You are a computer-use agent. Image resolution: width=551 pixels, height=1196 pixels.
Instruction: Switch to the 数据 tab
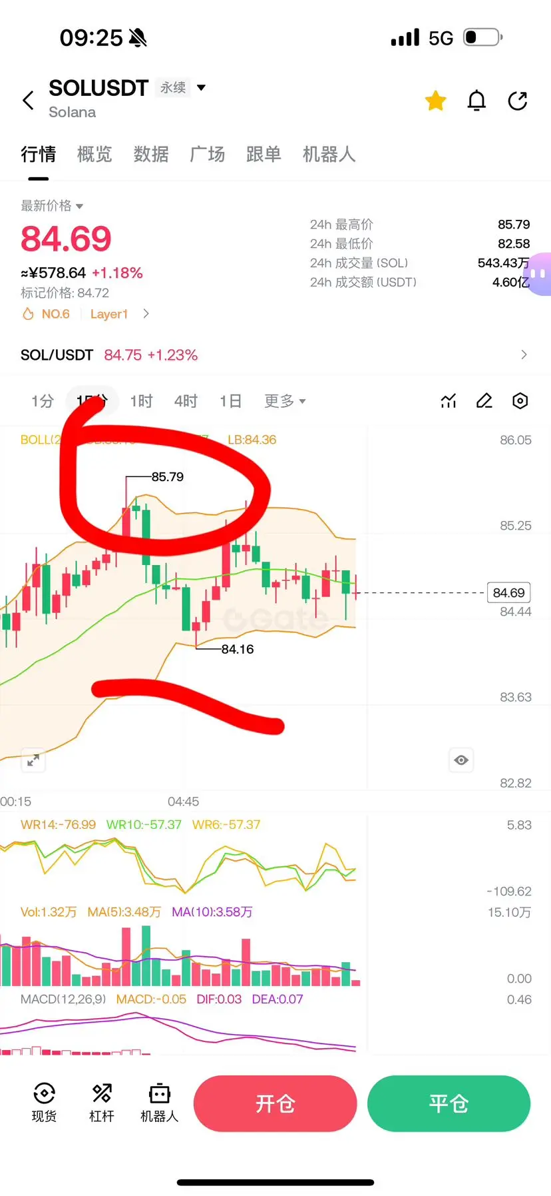[x=151, y=155]
